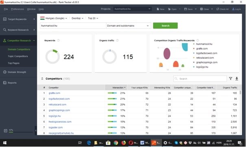Click the Close project toolbar button
This screenshot has width=246, height=147.
(205, 9)
